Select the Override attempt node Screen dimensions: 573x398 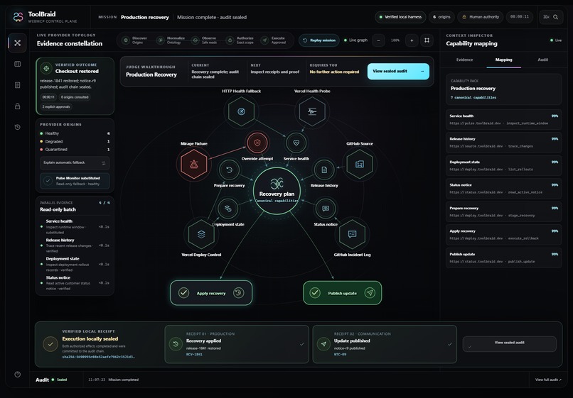click(257, 143)
